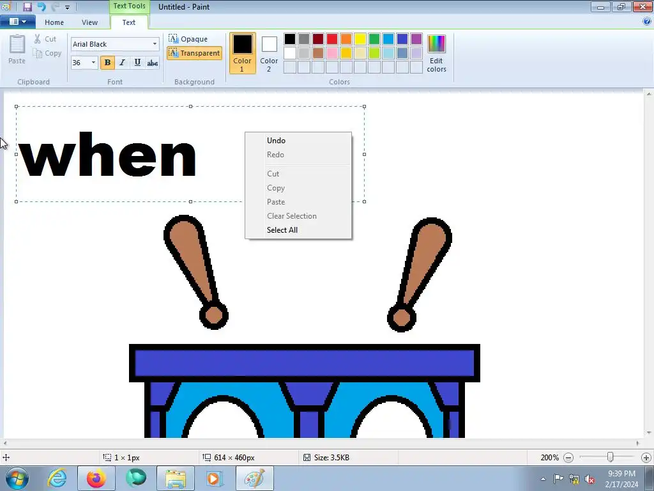Pick the brown color swatch
The width and height of the screenshot is (654, 491).
point(318,53)
